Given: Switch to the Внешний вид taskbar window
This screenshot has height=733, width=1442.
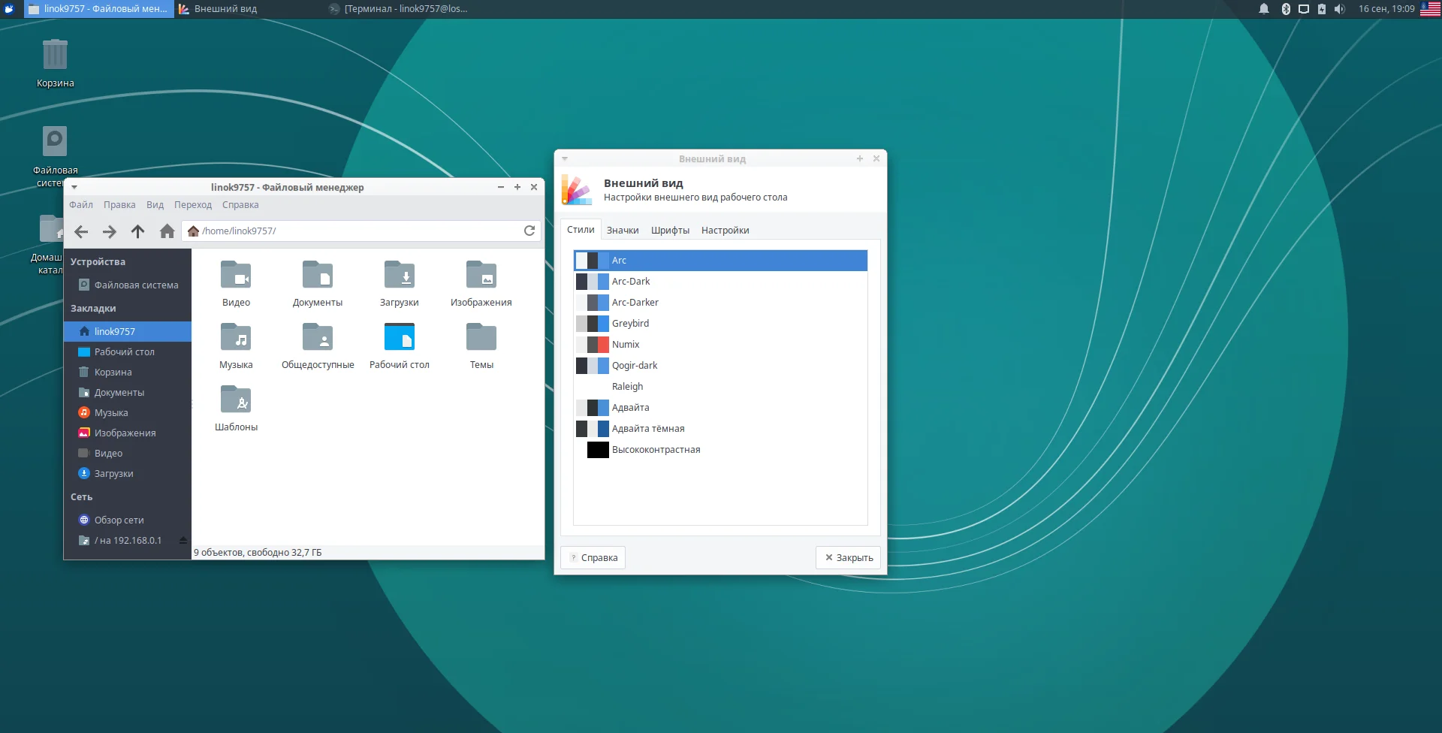Looking at the screenshot, I should pyautogui.click(x=249, y=9).
